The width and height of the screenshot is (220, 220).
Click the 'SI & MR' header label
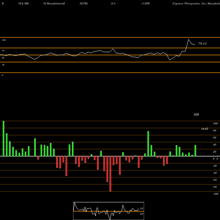tap(23, 4)
